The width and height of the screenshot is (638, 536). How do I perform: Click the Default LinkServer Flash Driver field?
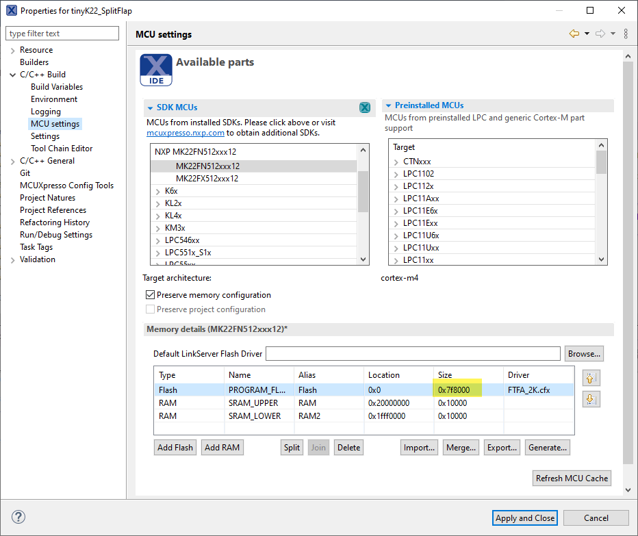[x=413, y=353]
